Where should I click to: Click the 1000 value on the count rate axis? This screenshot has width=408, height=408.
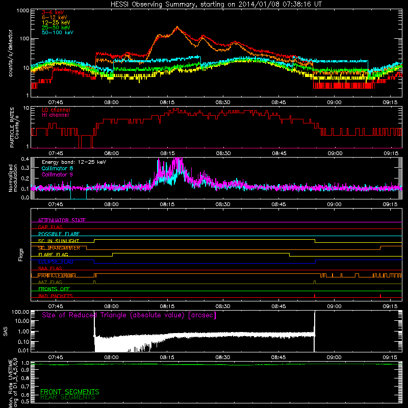23,11
